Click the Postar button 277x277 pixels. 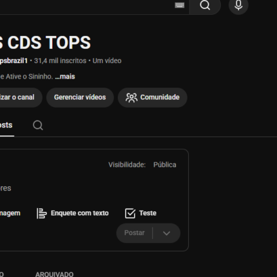(x=135, y=233)
